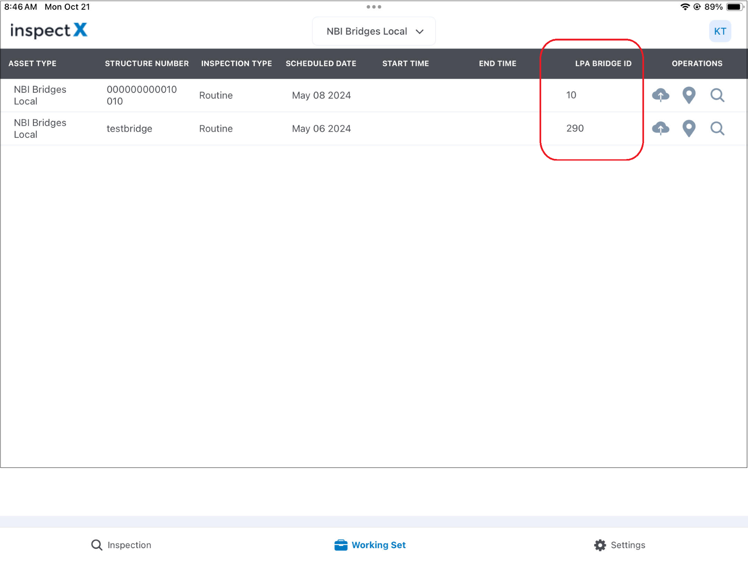Show map location pin for testbridge
The height and width of the screenshot is (561, 748).
point(689,128)
